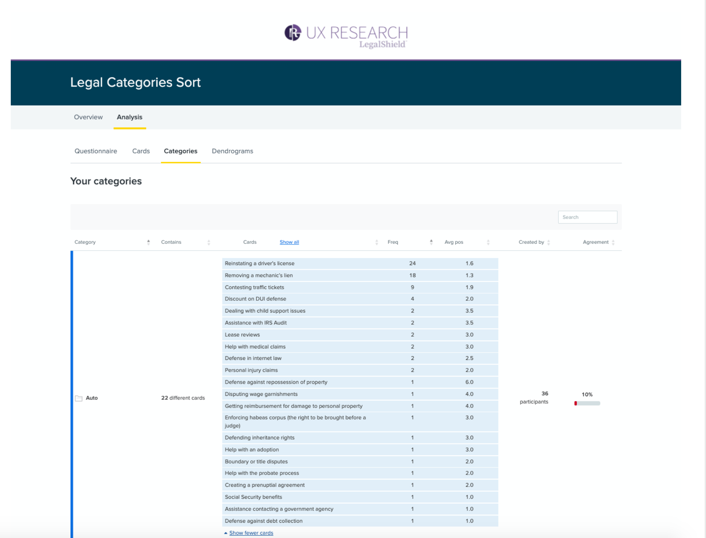Sort by the Cards column arrows

(377, 242)
